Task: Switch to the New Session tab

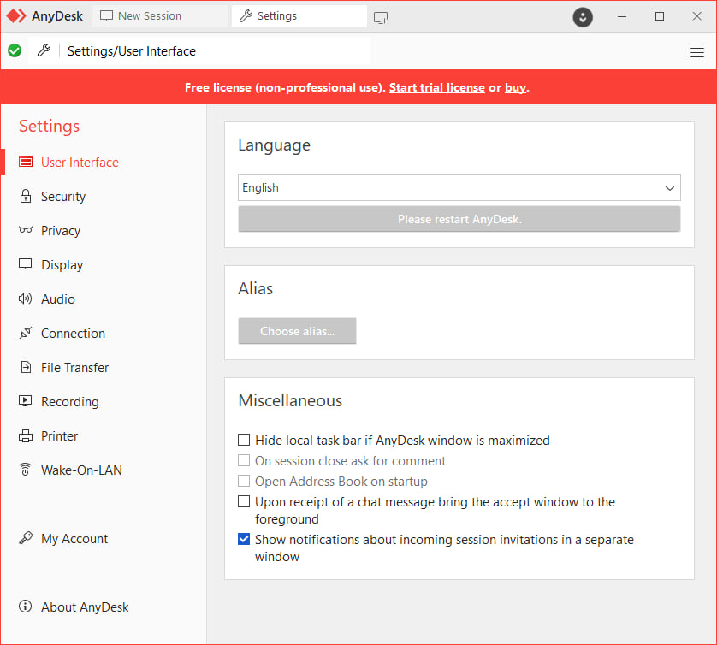Action: [x=150, y=16]
